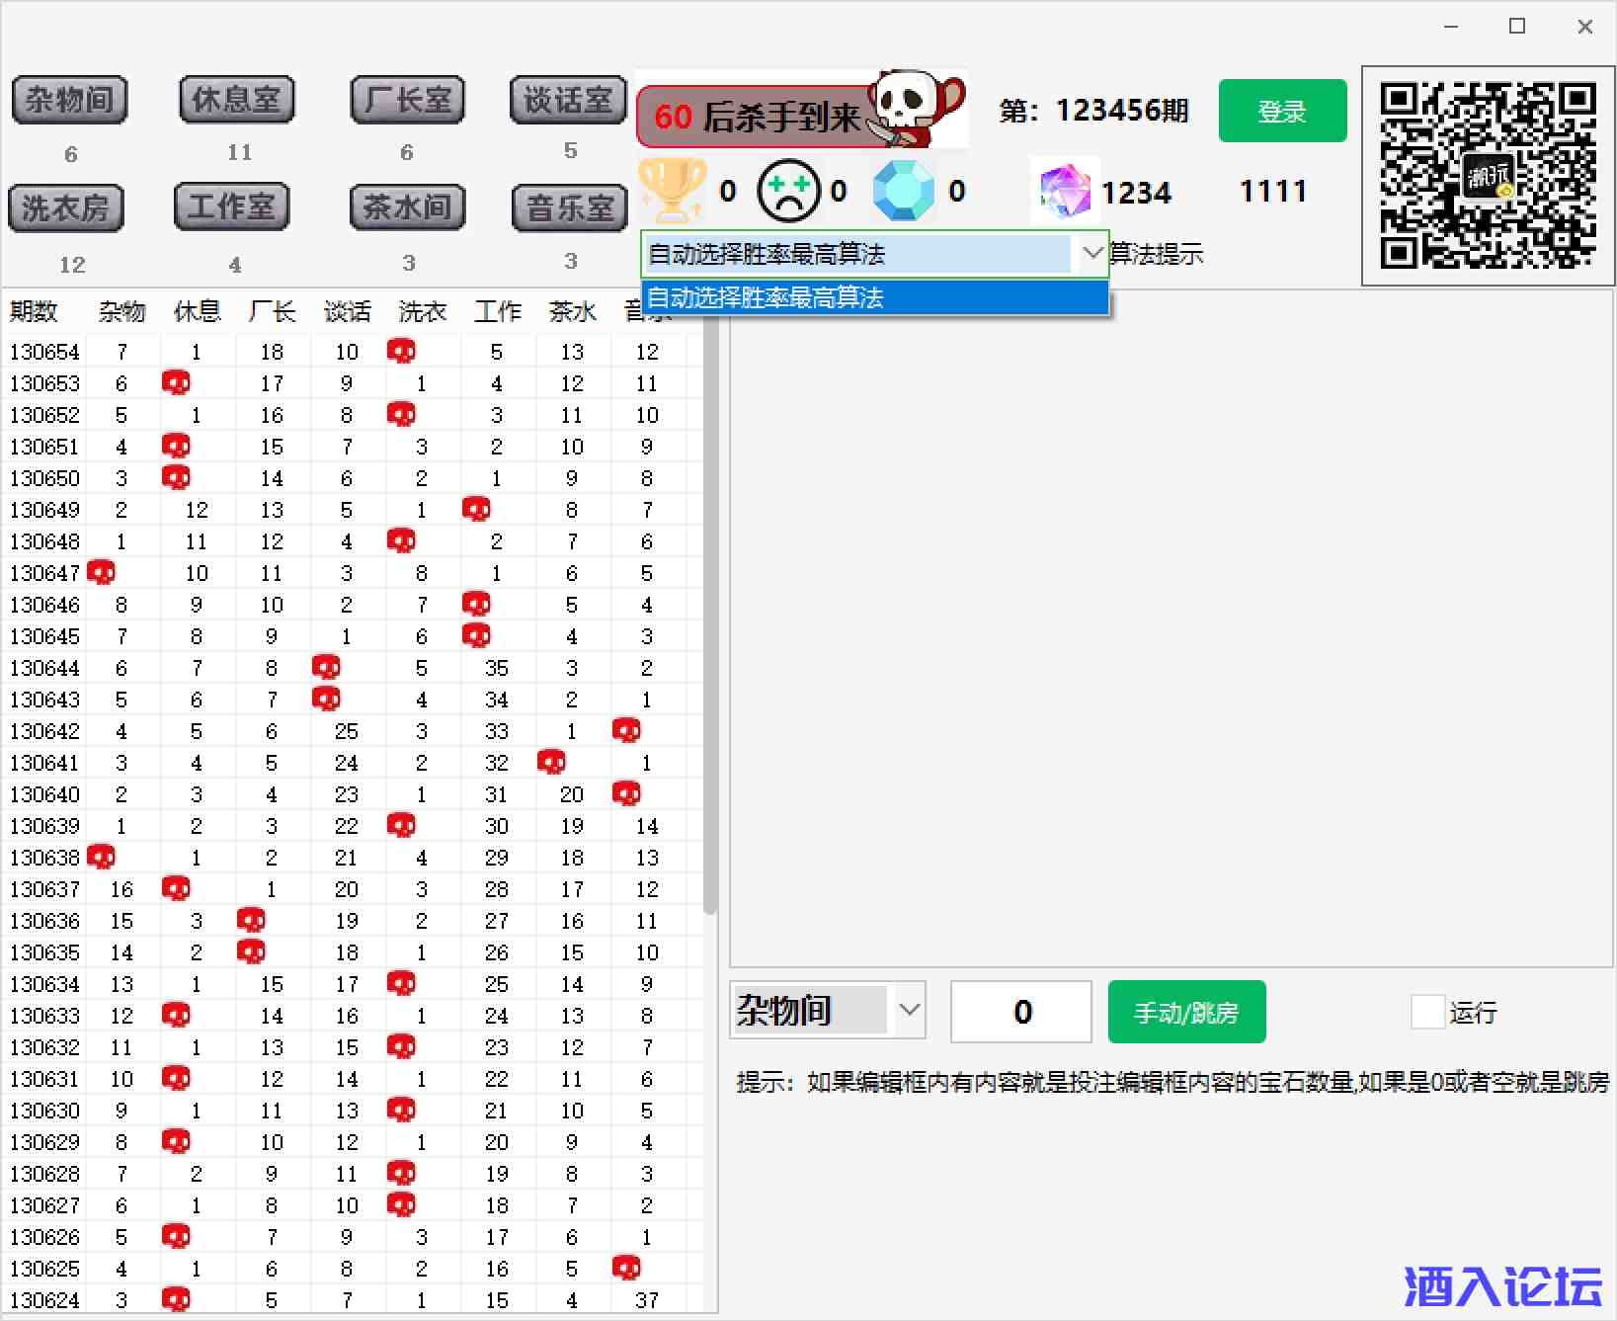The width and height of the screenshot is (1617, 1321).
Task: Select the 茶水间 room button
Action: pos(407,206)
